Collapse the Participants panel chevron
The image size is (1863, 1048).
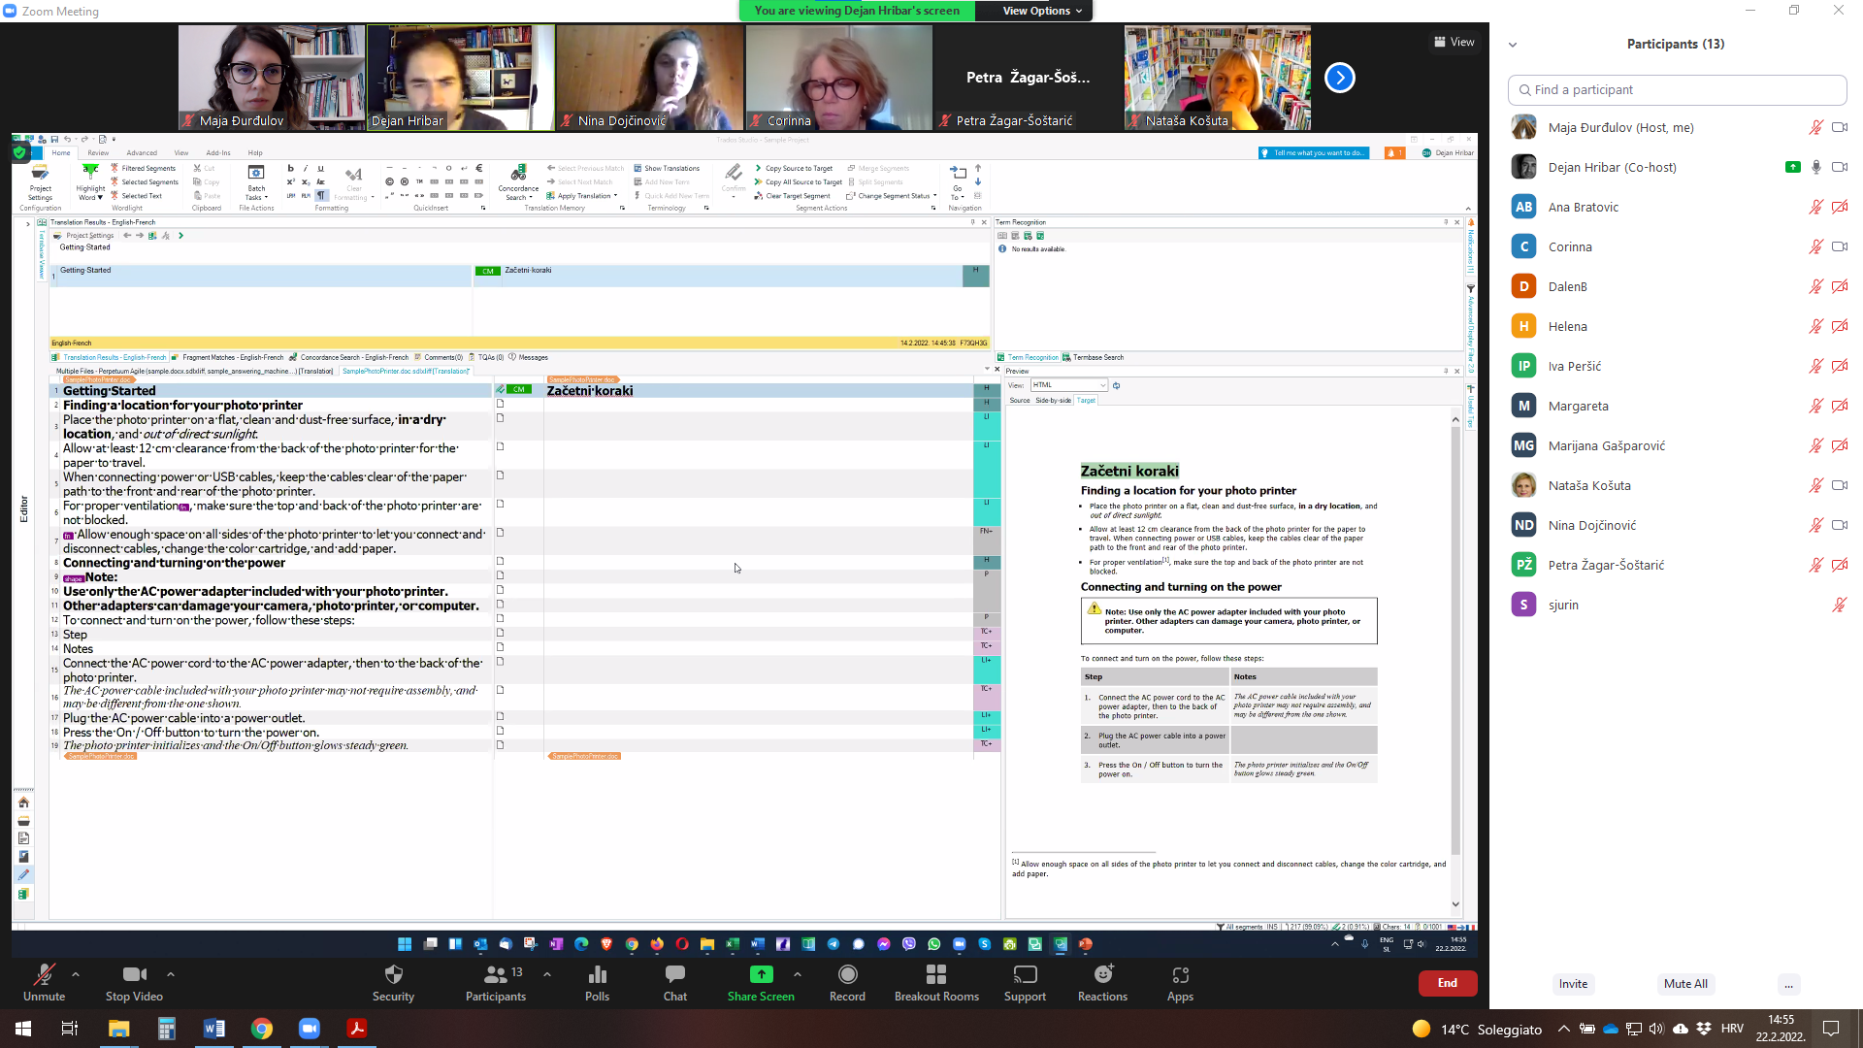[1512, 45]
